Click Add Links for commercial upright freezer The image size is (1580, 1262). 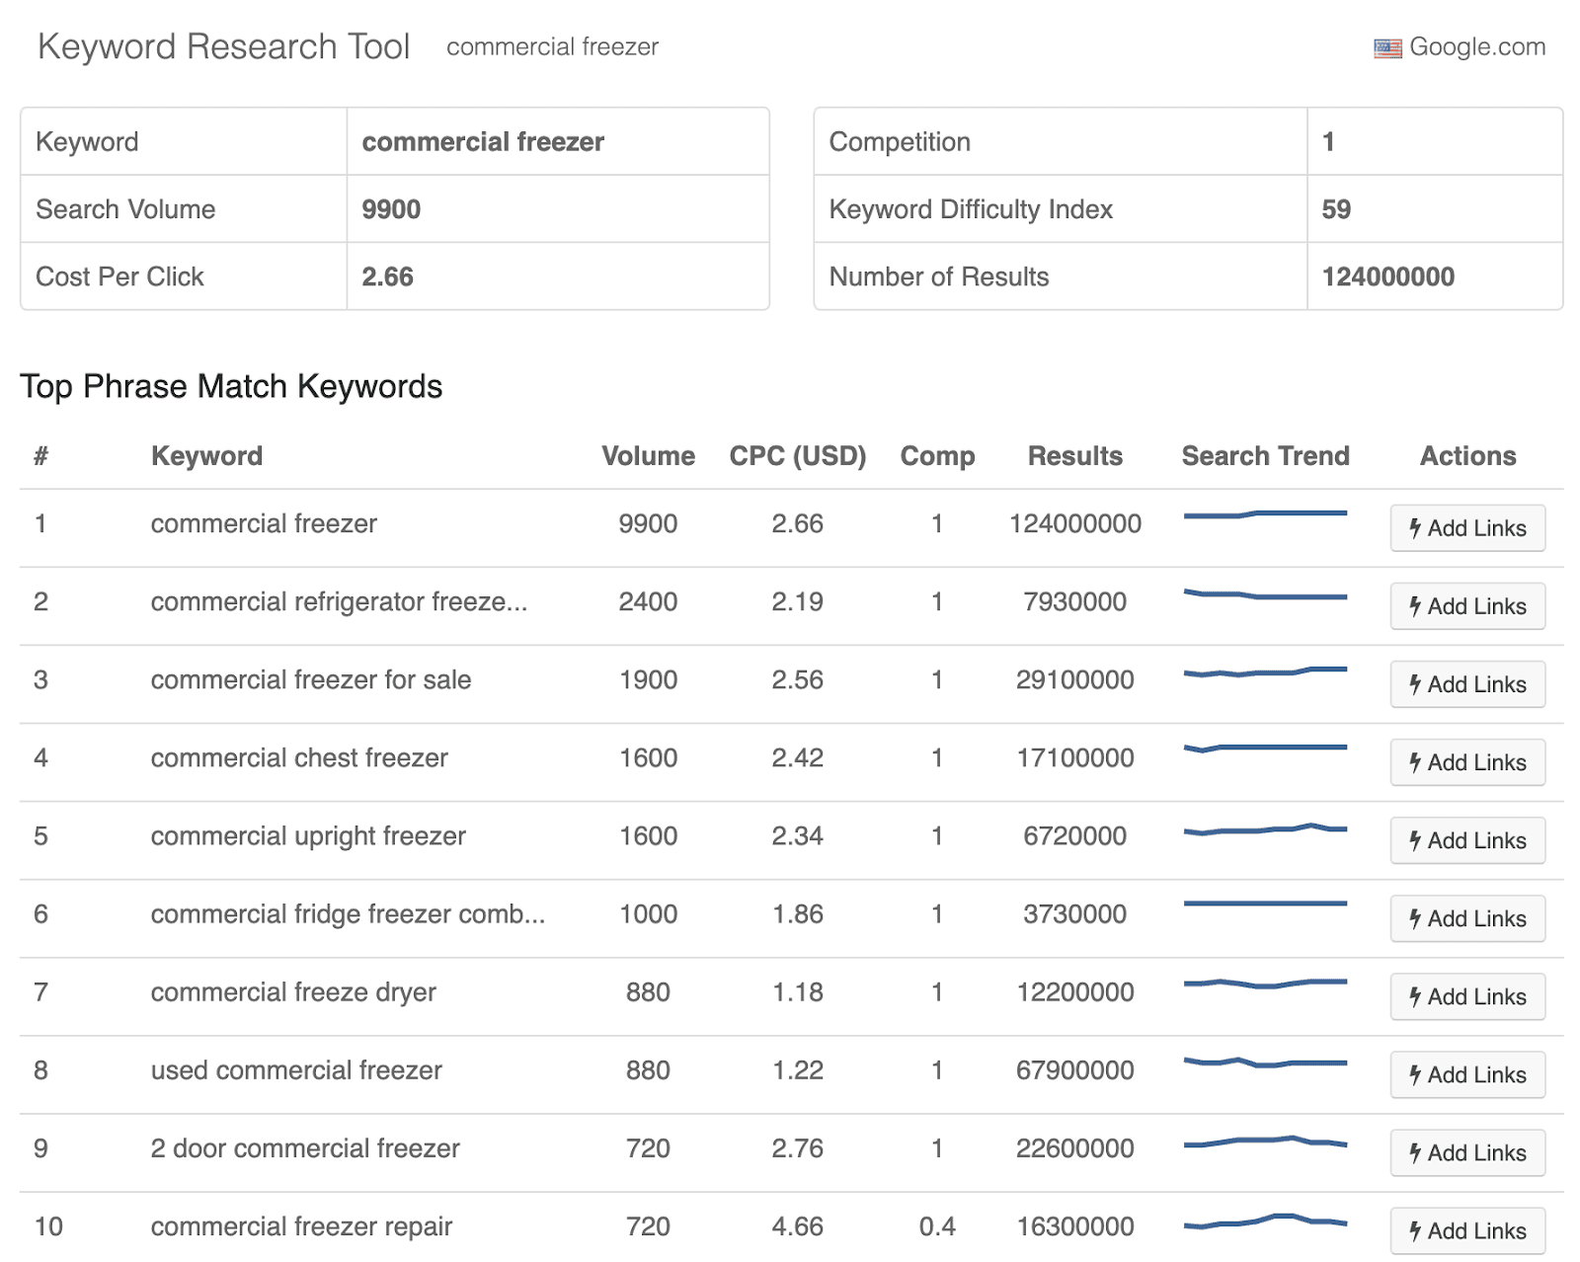[x=1466, y=839]
